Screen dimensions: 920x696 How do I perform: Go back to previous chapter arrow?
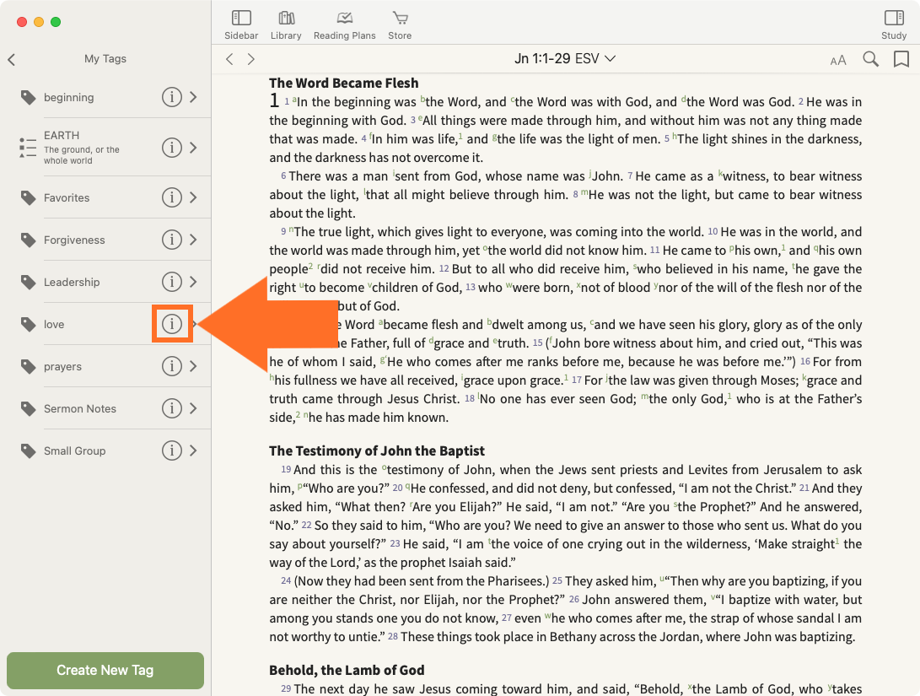230,59
